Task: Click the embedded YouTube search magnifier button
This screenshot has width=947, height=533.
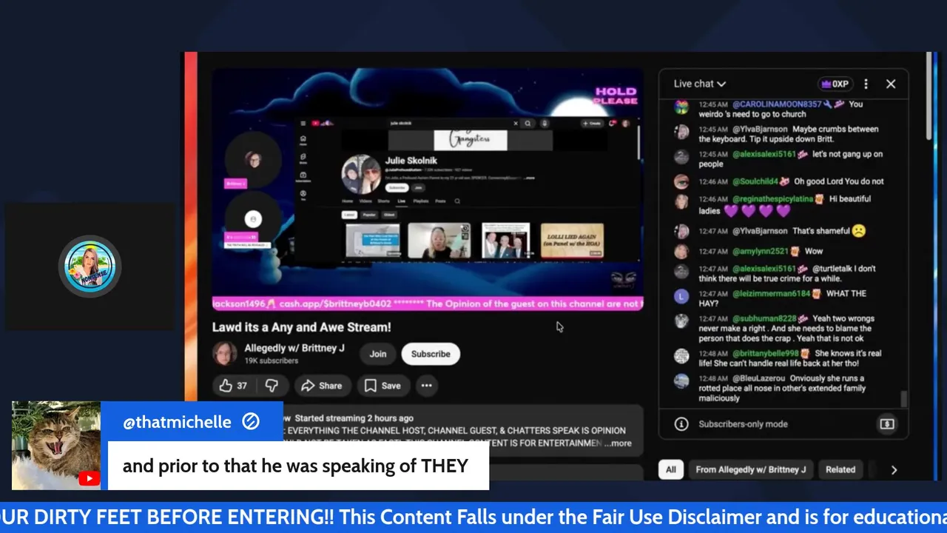Action: [x=528, y=124]
